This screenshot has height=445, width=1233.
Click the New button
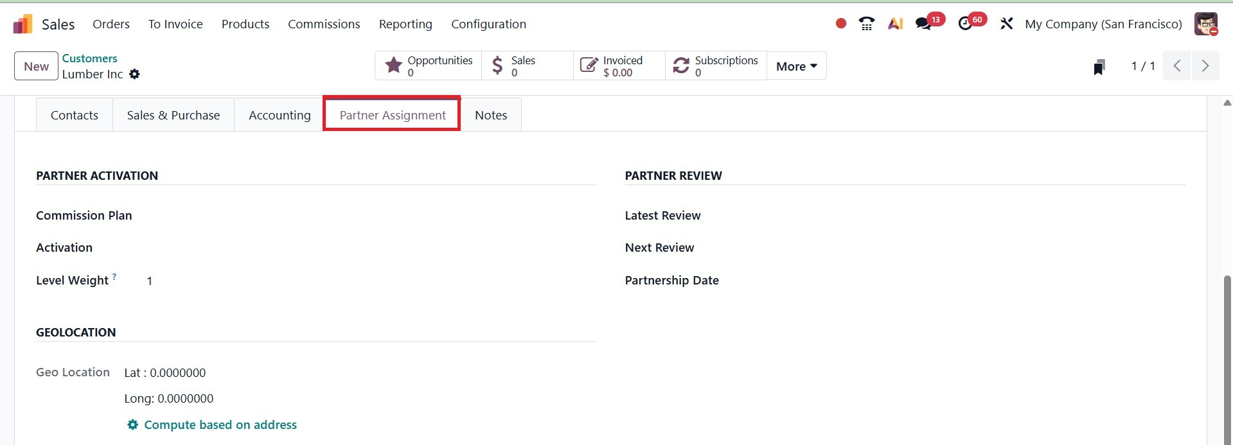click(36, 66)
